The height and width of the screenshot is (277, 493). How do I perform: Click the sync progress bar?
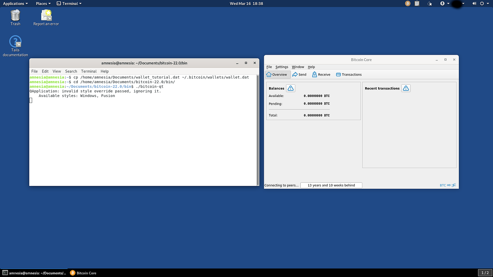point(331,185)
